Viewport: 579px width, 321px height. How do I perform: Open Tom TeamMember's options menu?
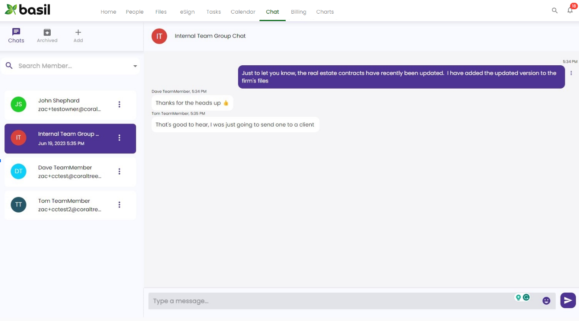[119, 205]
